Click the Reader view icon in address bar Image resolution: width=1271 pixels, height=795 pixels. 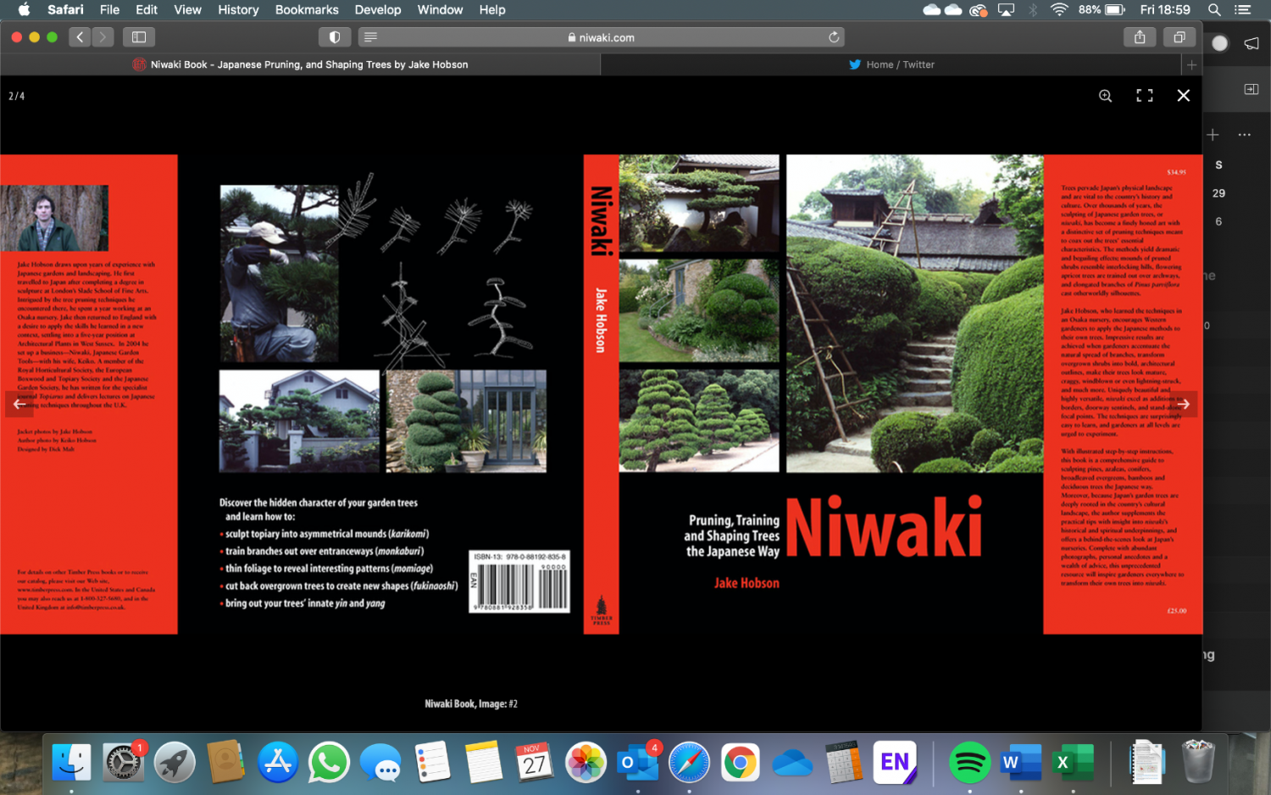tap(370, 37)
